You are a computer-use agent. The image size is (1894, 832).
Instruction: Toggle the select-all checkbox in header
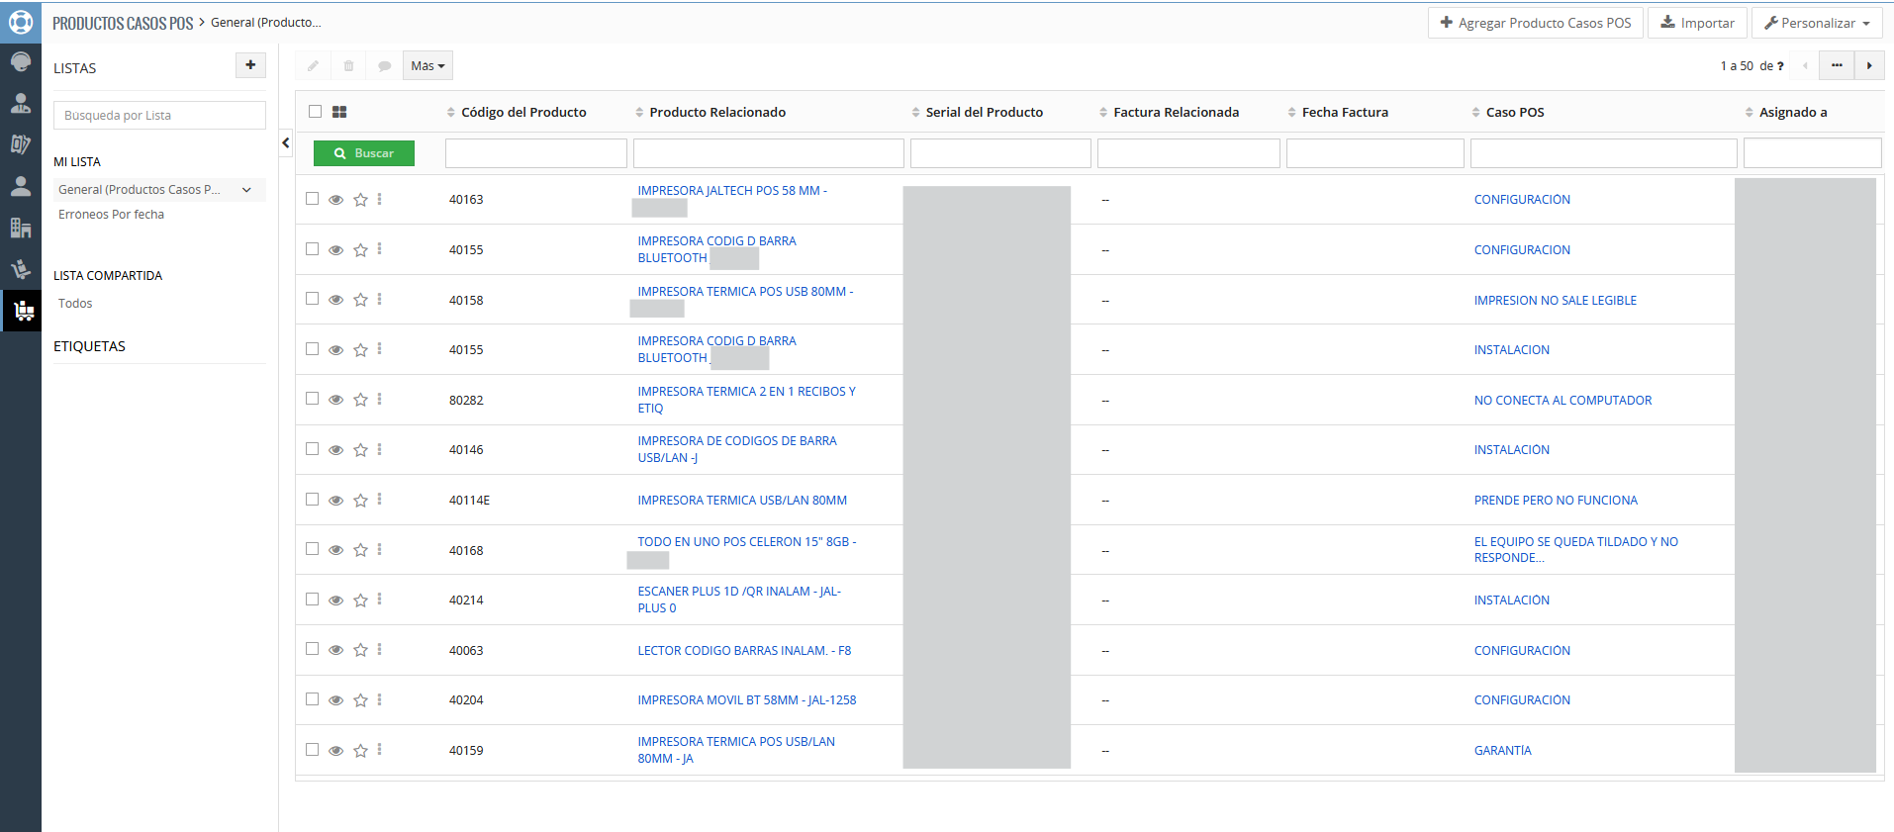[x=315, y=111]
